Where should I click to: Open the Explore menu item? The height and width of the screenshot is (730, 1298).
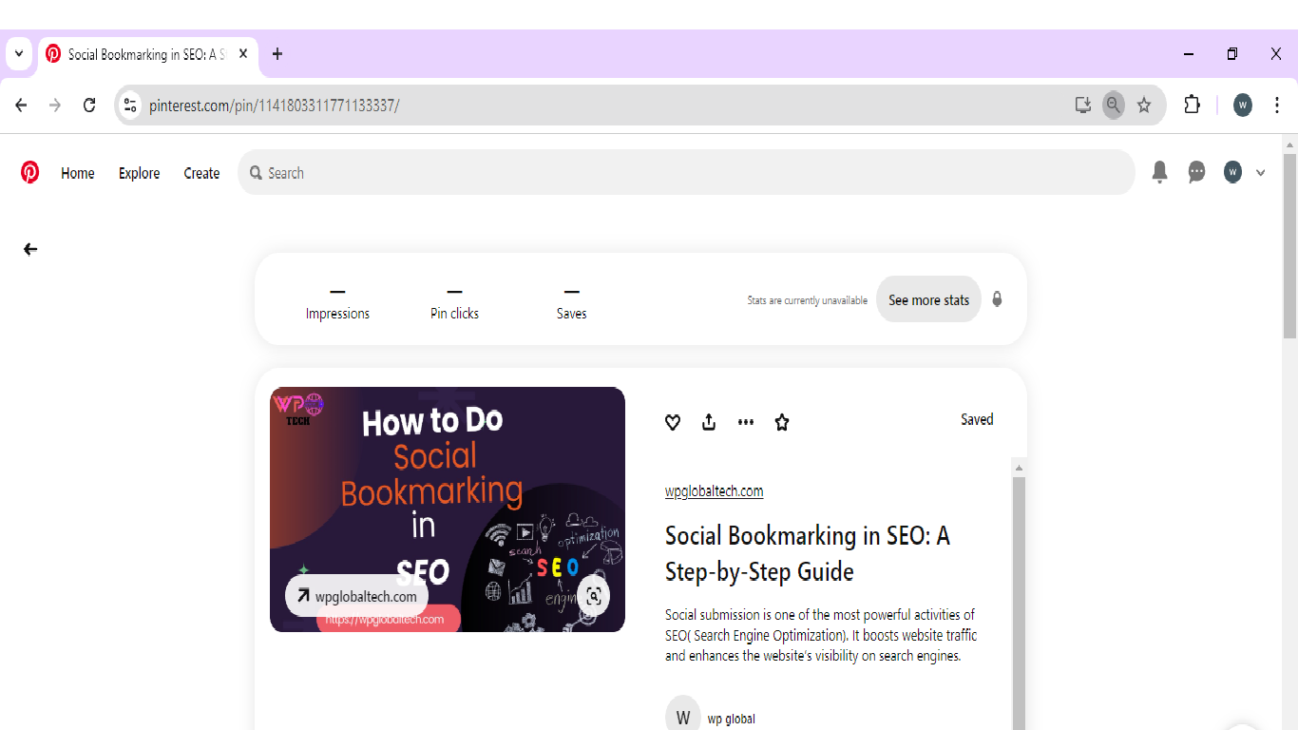point(139,173)
